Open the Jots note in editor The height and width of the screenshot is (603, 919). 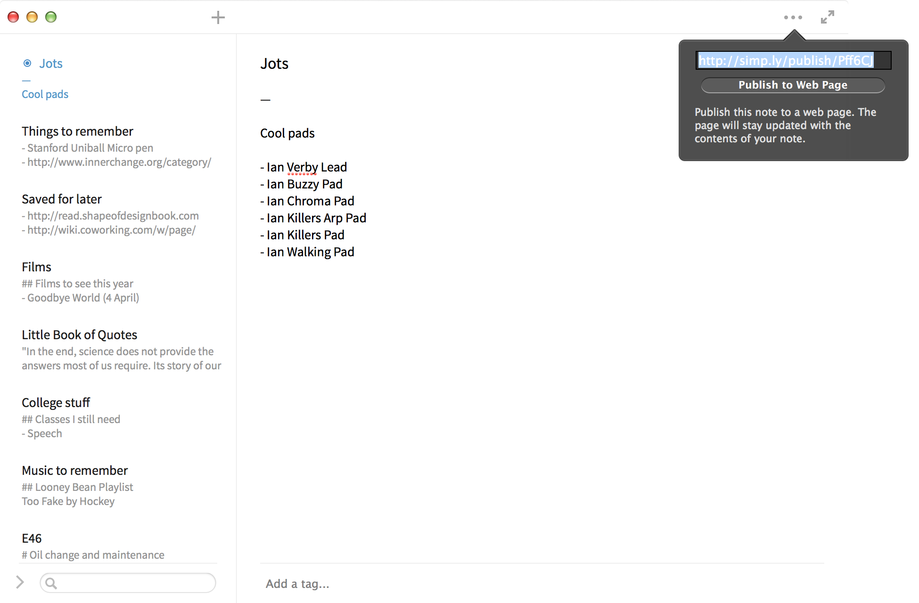tap(51, 63)
